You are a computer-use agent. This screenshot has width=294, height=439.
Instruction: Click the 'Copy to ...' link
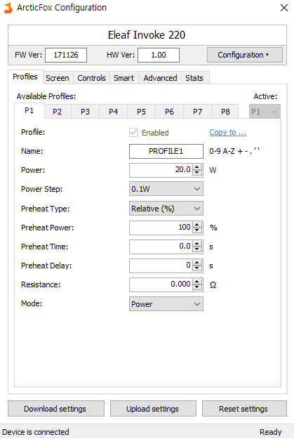[x=228, y=132]
